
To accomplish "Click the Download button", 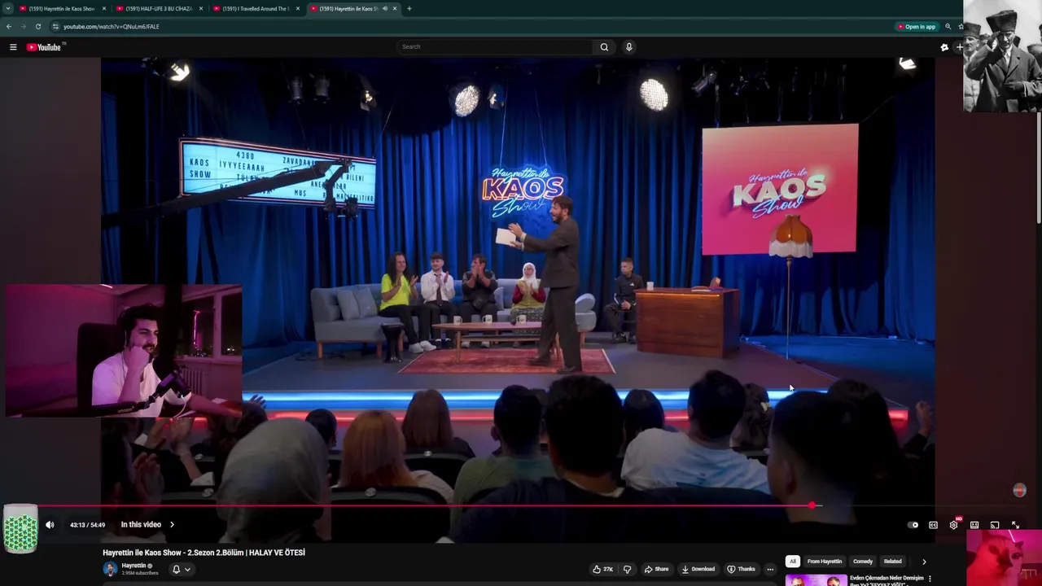I will 698,569.
